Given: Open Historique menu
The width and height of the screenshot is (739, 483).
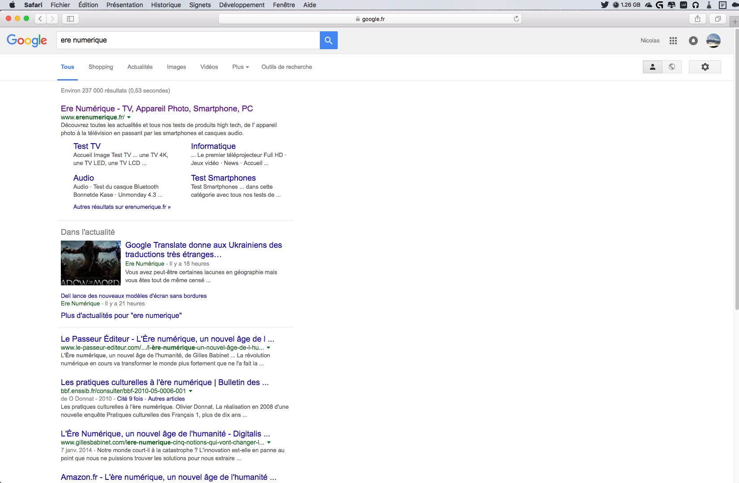Looking at the screenshot, I should pos(166,5).
